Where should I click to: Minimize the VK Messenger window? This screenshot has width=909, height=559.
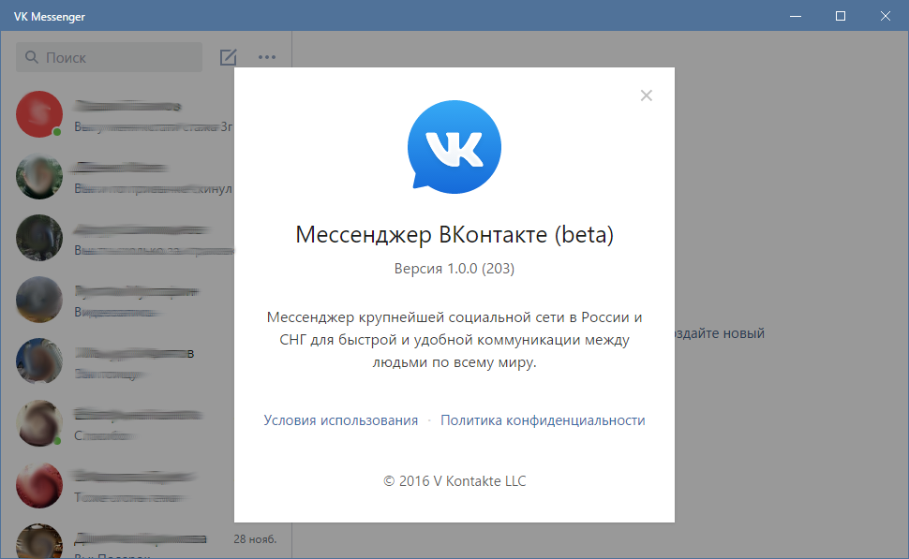[796, 16]
